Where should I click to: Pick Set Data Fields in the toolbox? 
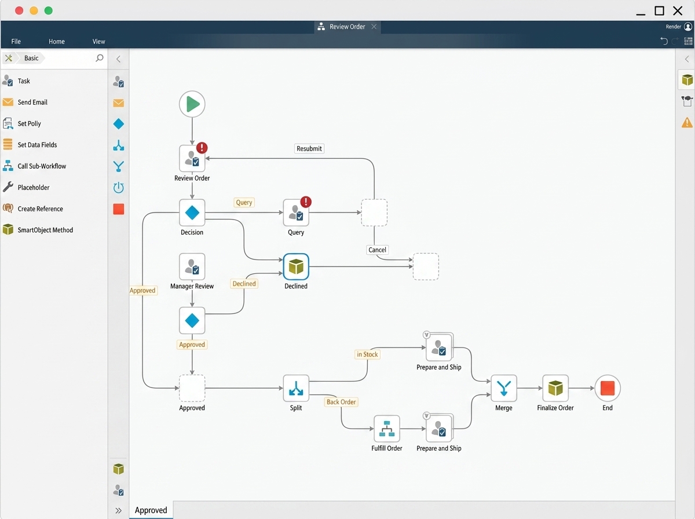(x=54, y=145)
